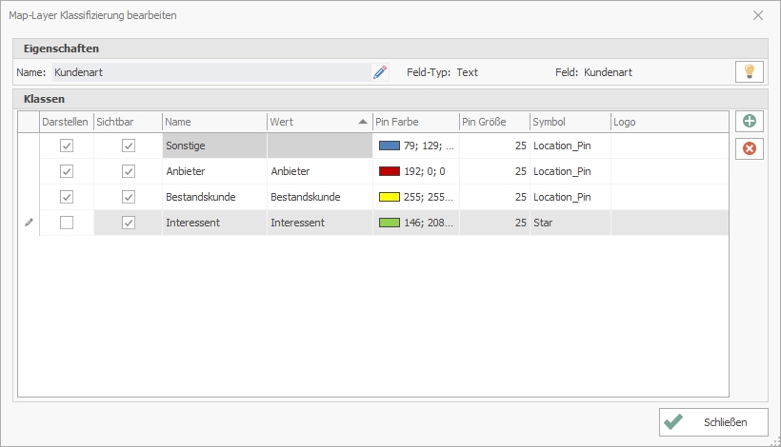This screenshot has height=447, width=781.
Task: Click the Symbol column header
Action: click(570, 122)
